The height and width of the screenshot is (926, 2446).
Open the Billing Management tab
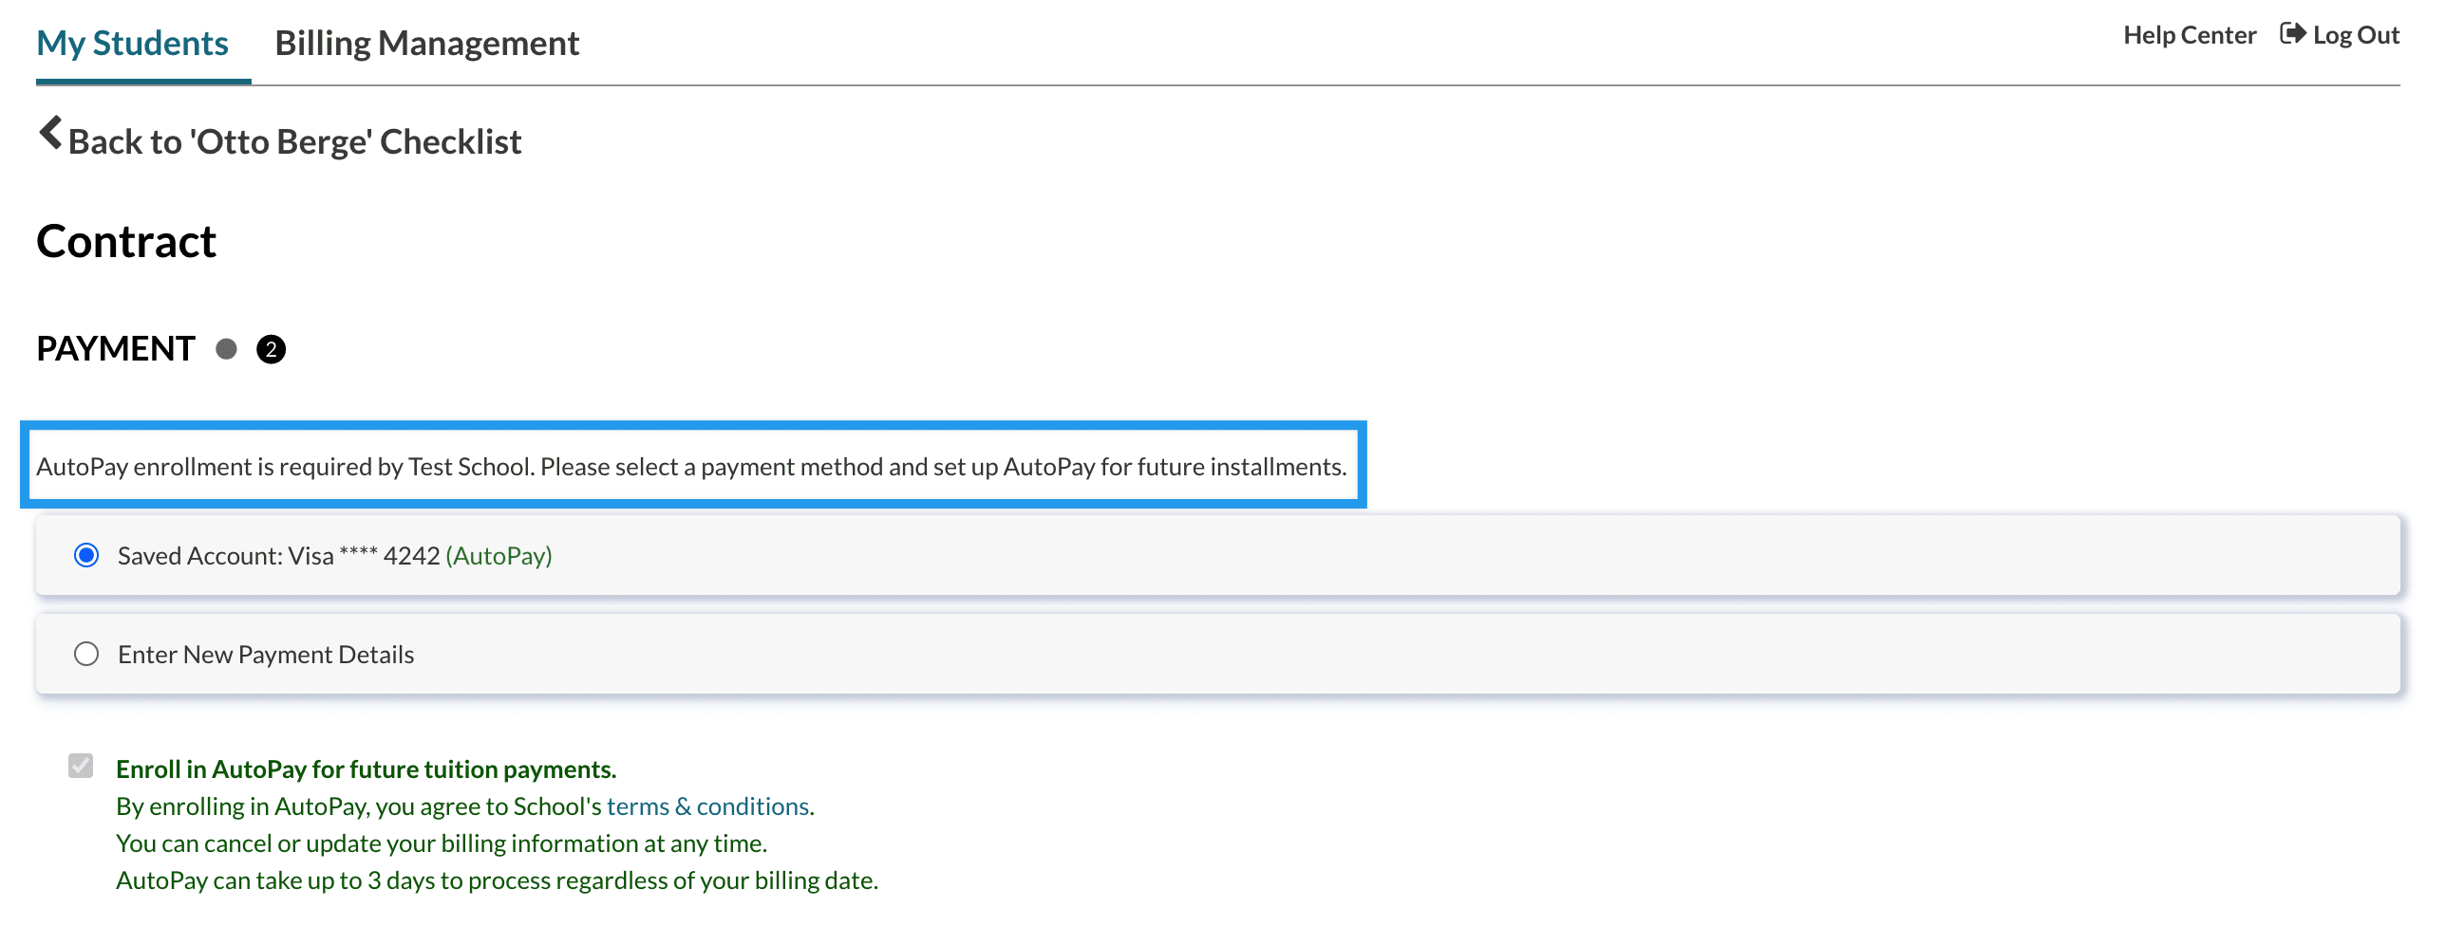426,43
